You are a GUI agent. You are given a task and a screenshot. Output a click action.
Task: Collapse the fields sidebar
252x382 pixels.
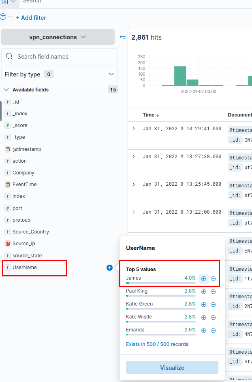pyautogui.click(x=123, y=37)
